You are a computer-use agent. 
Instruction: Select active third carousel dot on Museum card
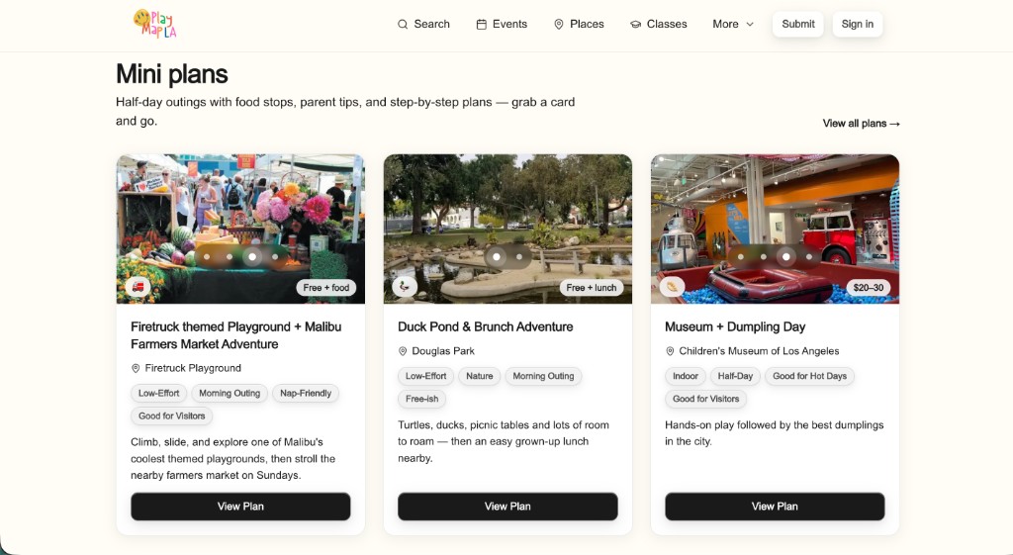click(x=786, y=256)
